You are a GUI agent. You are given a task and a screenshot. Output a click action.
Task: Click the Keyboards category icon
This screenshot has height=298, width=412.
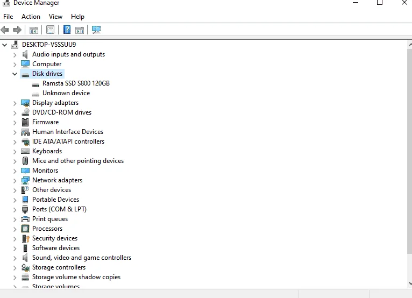pos(25,151)
